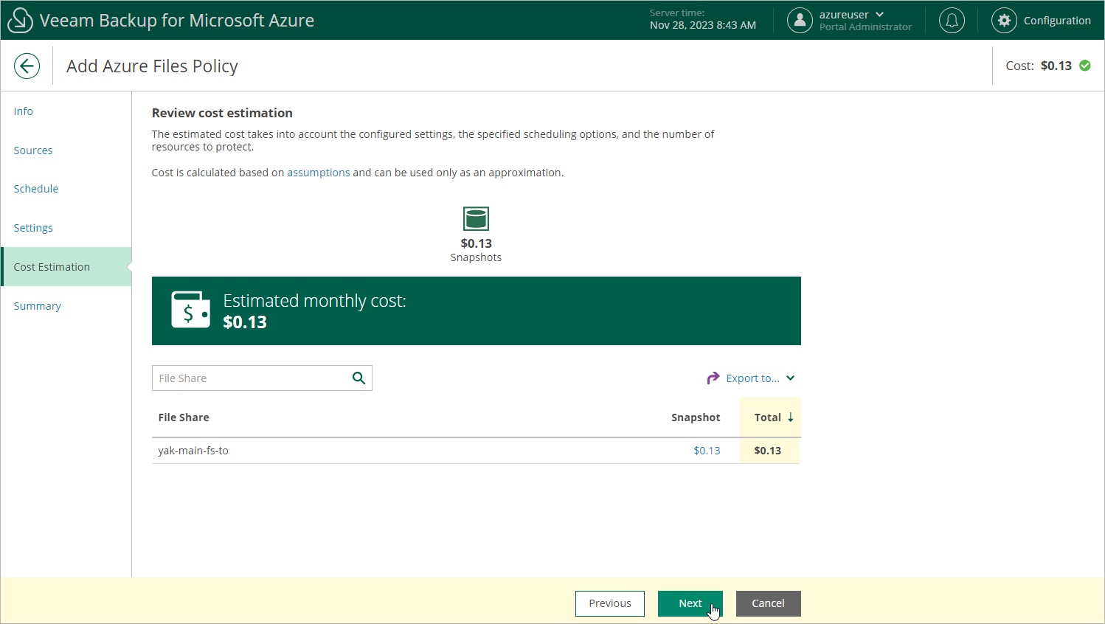Go to the Settings step
Screen dimensions: 1105x624
[x=33, y=228]
